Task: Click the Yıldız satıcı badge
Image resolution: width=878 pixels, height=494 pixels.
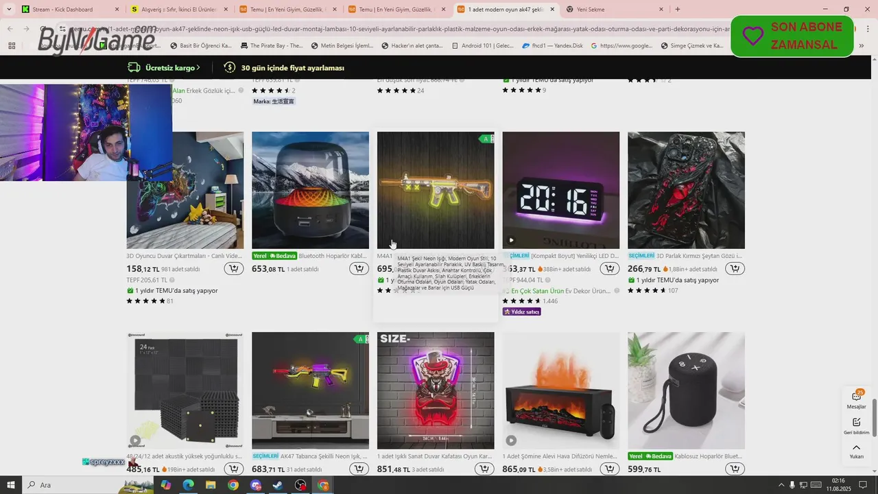Action: (522, 311)
